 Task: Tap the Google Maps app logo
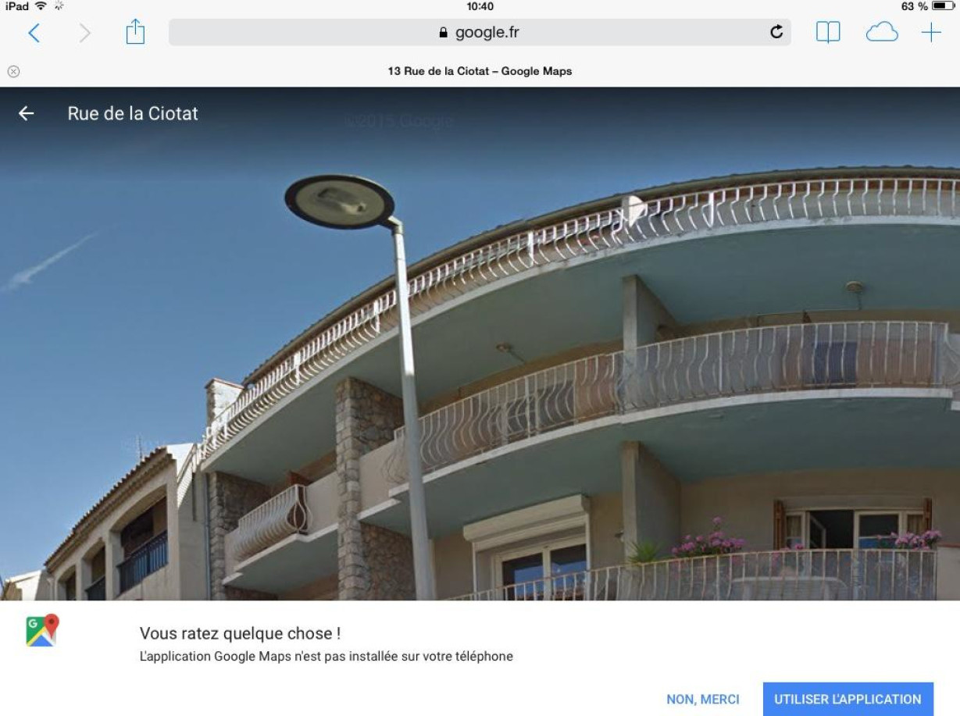pos(42,630)
